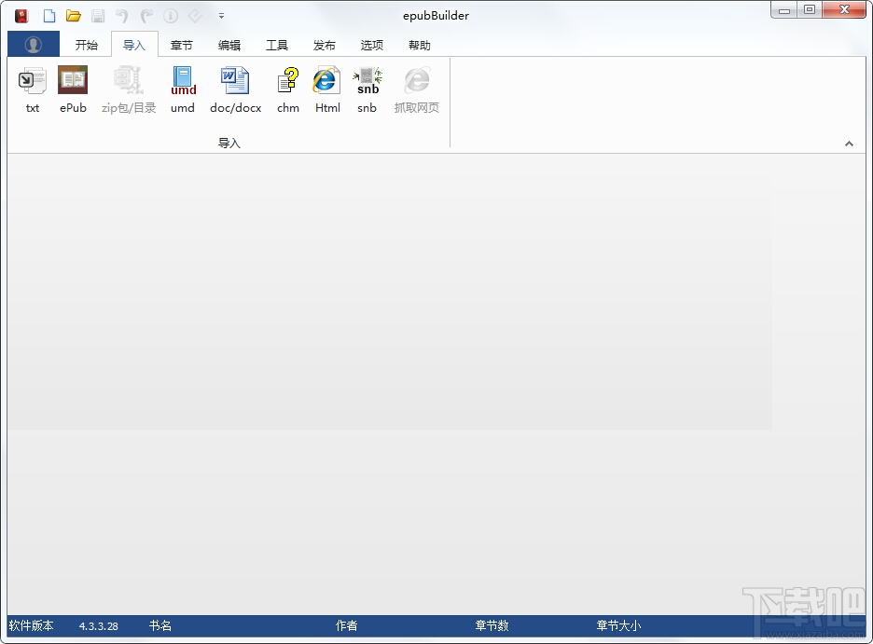
Task: Click the epubBuilder app icon in title bar
Action: click(21, 16)
